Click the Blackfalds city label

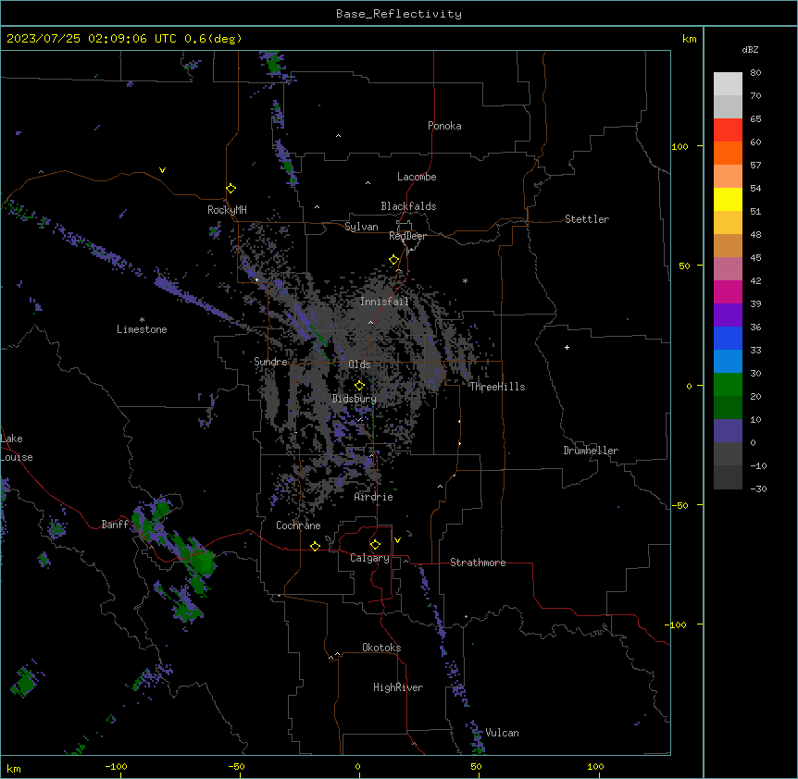pyautogui.click(x=408, y=206)
